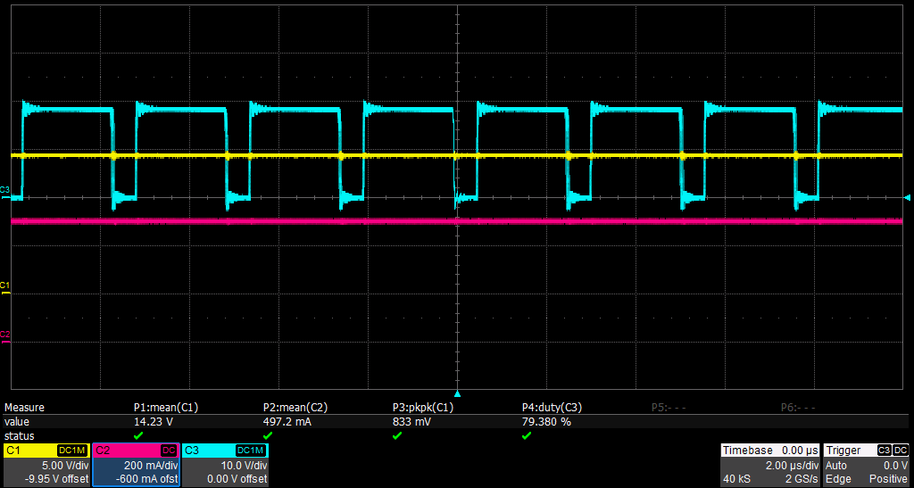Select the P3:pkpk(C1) measurement column
Screen dimensions: 914x488
click(x=423, y=409)
